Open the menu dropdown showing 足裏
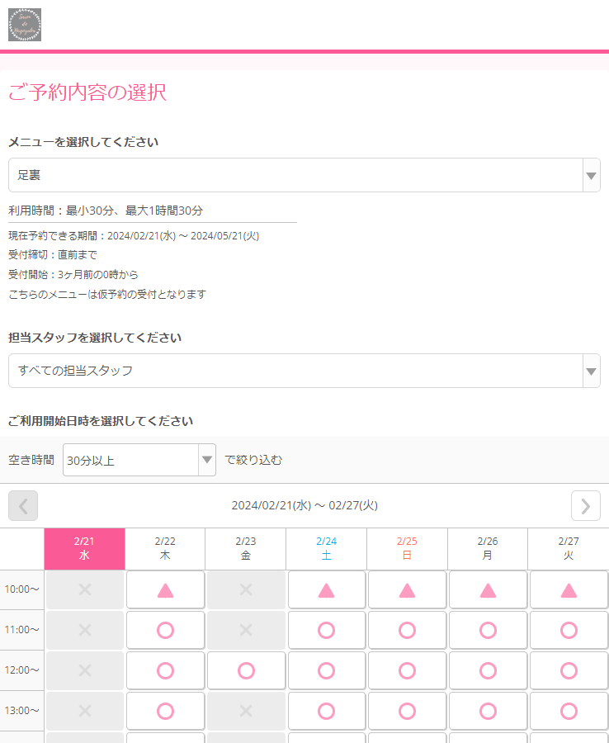 coord(304,175)
